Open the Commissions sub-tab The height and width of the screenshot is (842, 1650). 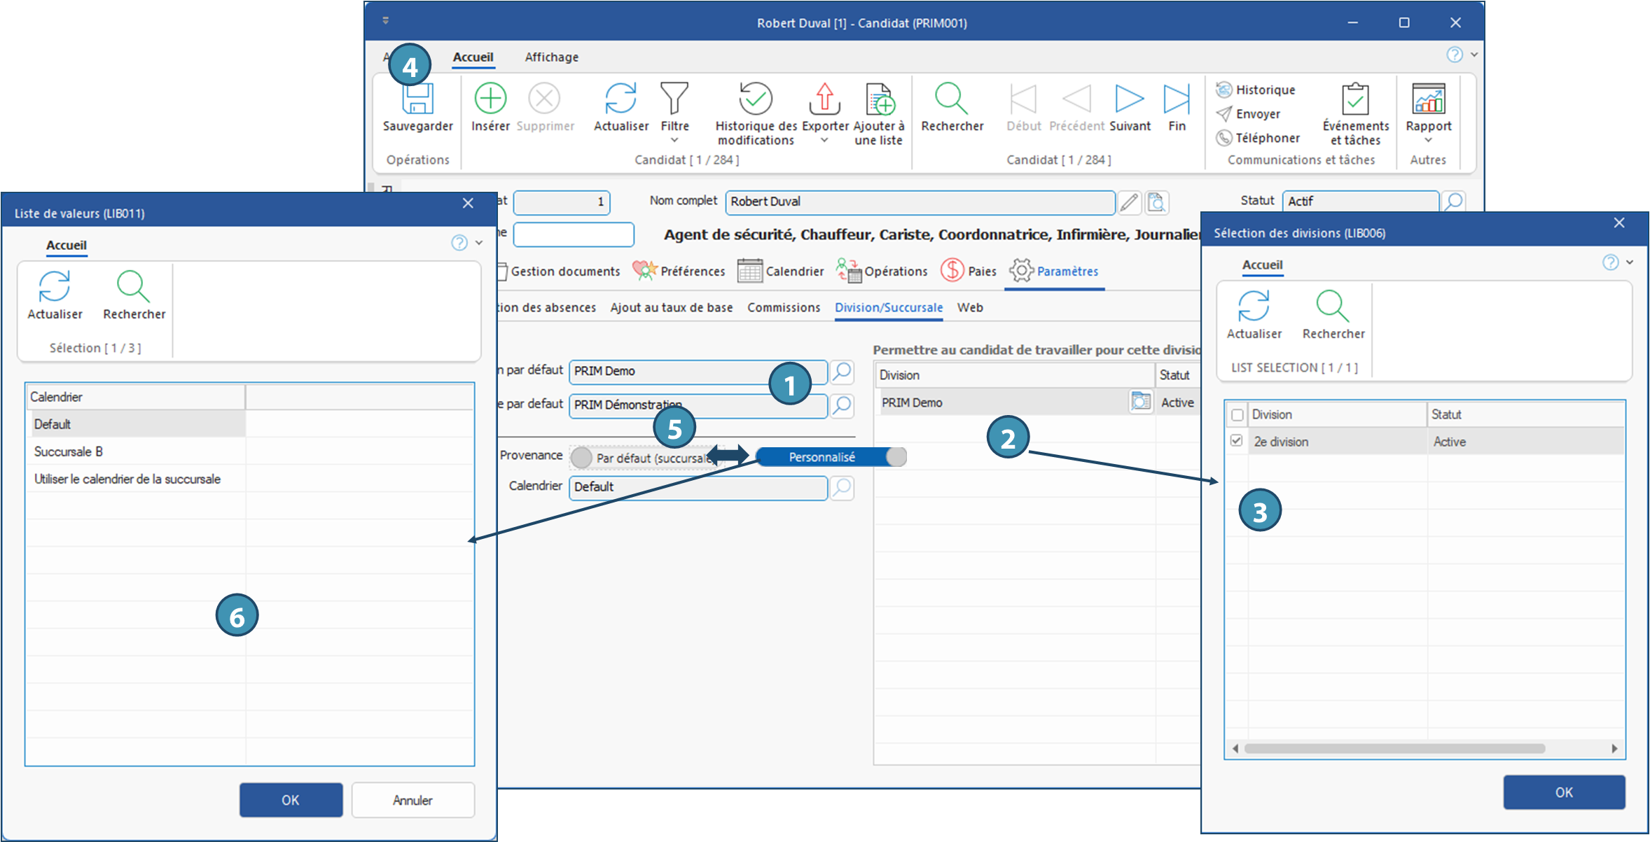click(x=783, y=307)
